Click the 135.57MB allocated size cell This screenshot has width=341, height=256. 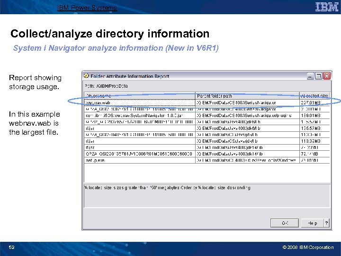[314, 128]
